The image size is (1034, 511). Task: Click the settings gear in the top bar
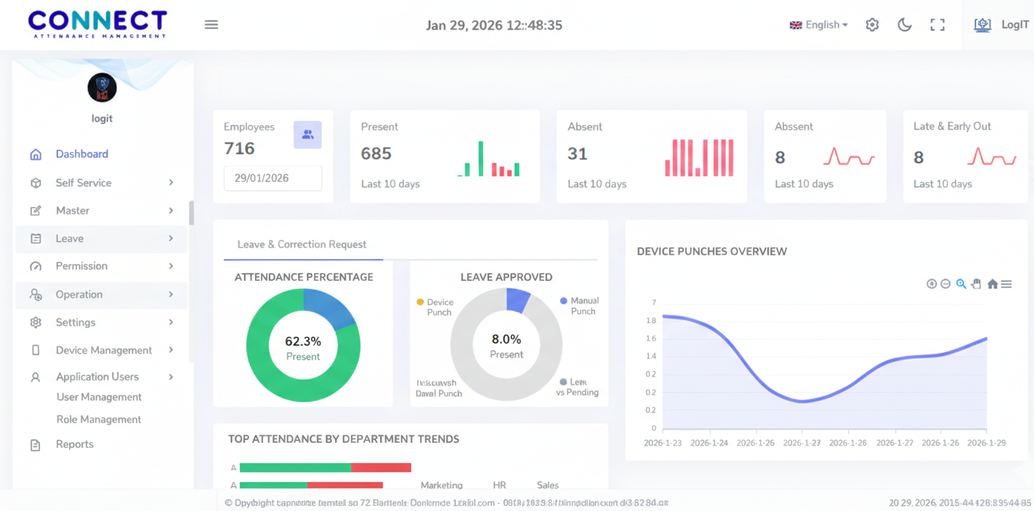tap(872, 24)
